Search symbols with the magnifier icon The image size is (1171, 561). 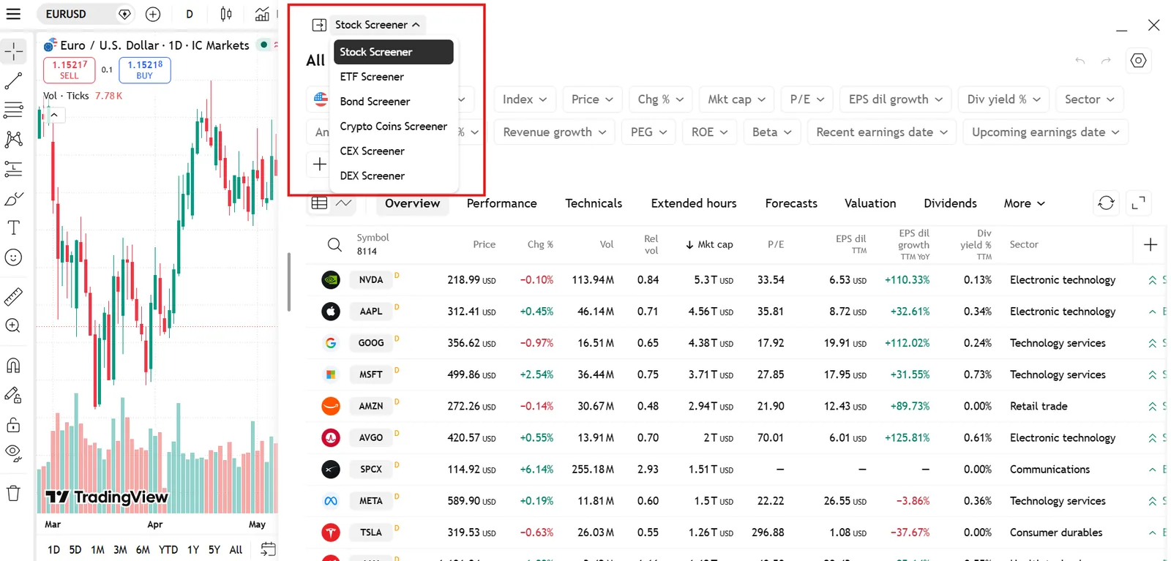coord(334,244)
